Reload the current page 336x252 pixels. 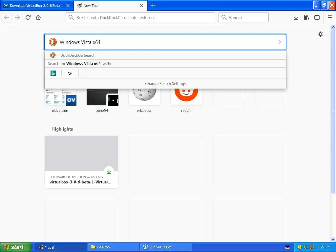tap(28, 17)
